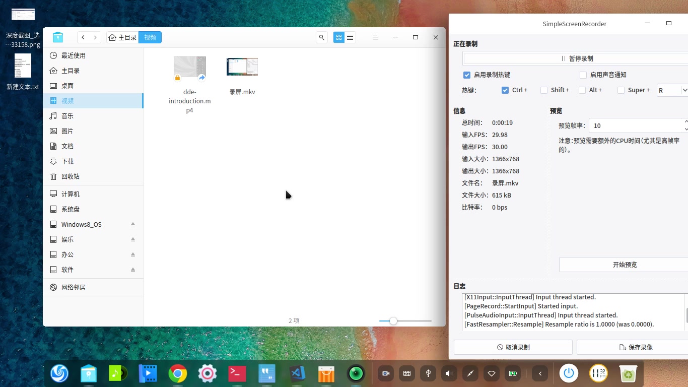Open the onscreen keyboard tray icon

coord(406,373)
